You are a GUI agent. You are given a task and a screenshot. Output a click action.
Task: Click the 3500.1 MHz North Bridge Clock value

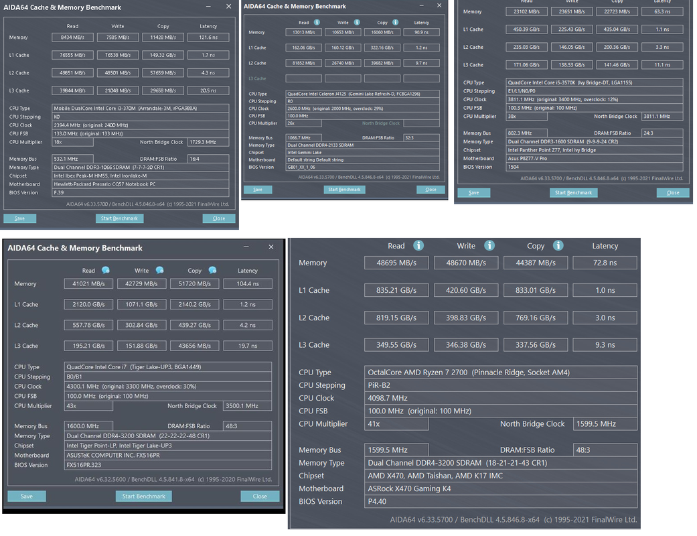coord(248,406)
